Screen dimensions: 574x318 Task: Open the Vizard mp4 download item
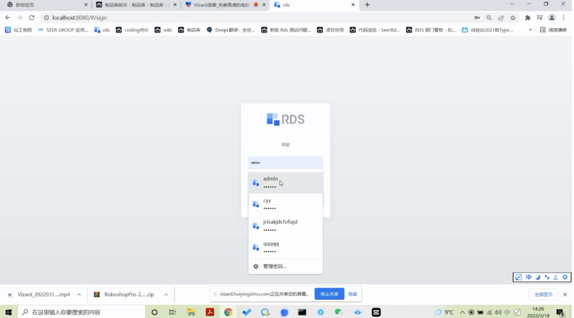tap(39, 294)
